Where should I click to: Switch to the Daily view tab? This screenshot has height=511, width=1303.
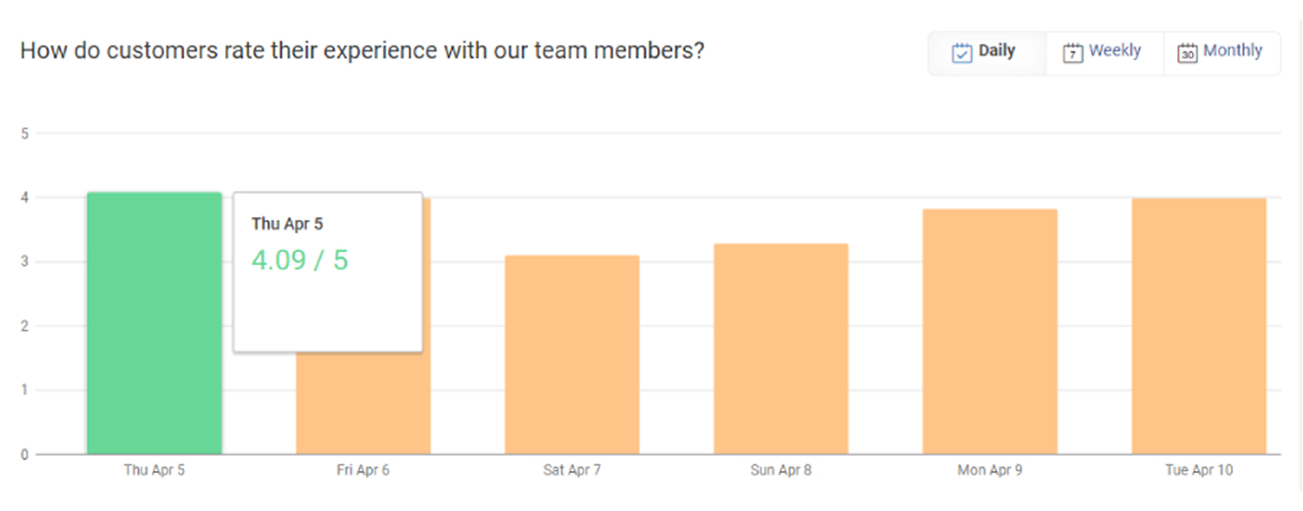click(x=987, y=53)
